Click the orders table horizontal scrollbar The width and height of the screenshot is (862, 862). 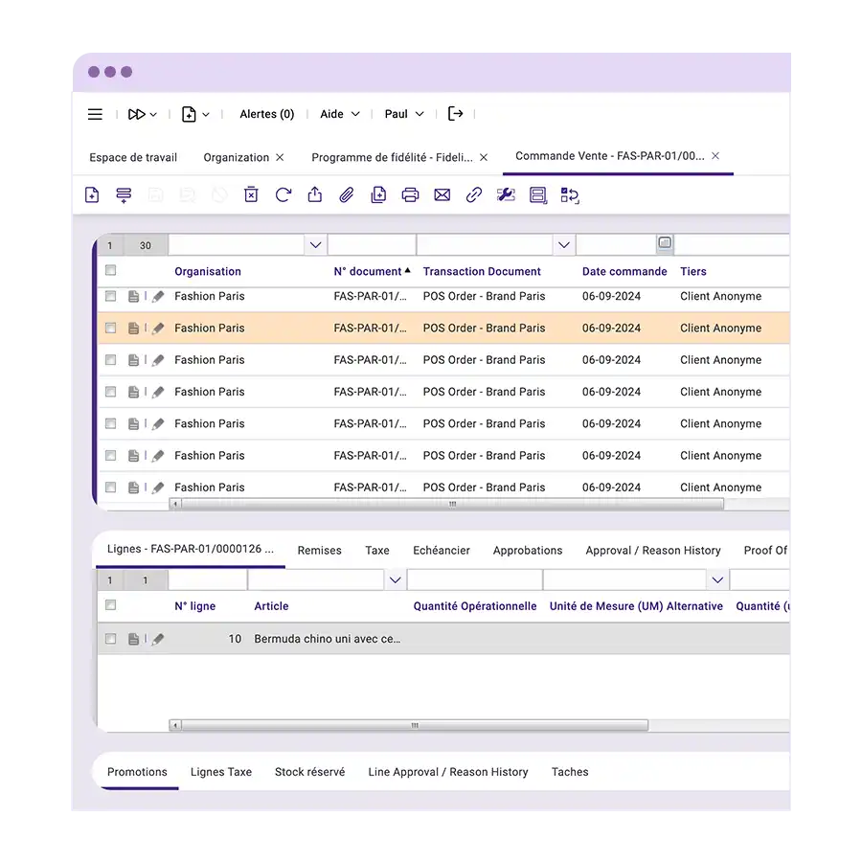point(452,504)
